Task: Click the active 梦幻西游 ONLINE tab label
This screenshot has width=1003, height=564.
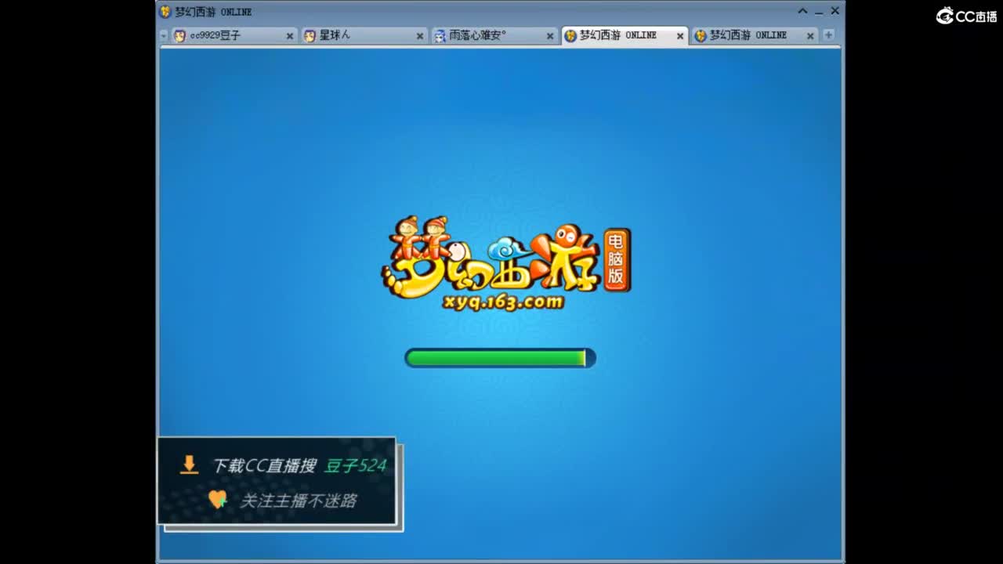Action: (x=618, y=35)
